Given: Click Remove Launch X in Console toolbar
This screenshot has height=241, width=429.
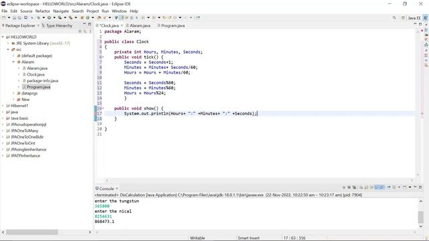Looking at the screenshot, I should pyautogui.click(x=349, y=187).
